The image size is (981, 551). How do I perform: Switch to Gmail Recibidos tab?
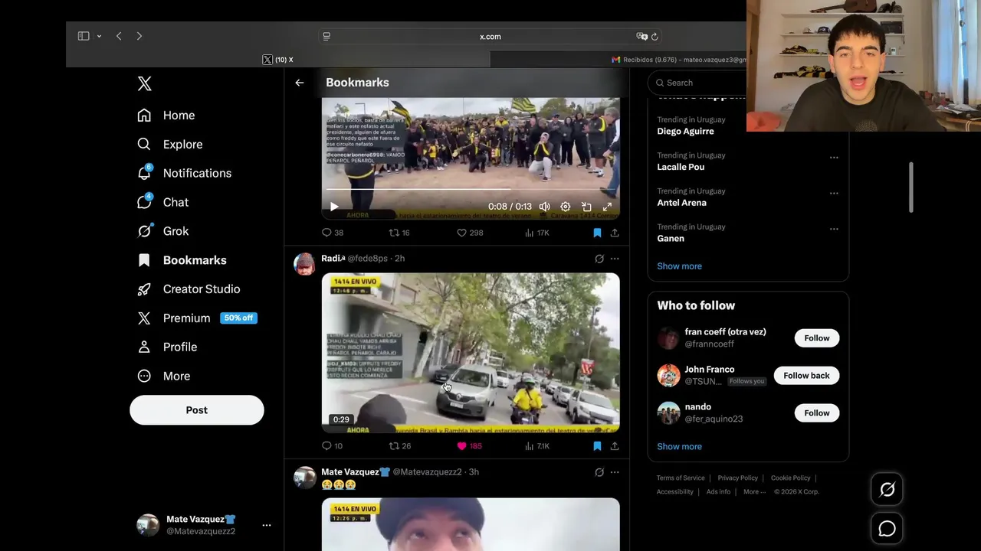coord(678,60)
